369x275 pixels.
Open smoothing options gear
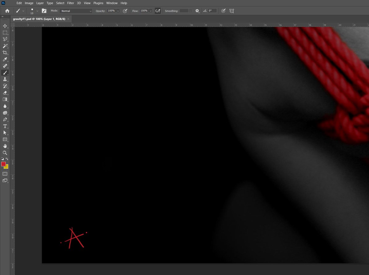point(197,11)
